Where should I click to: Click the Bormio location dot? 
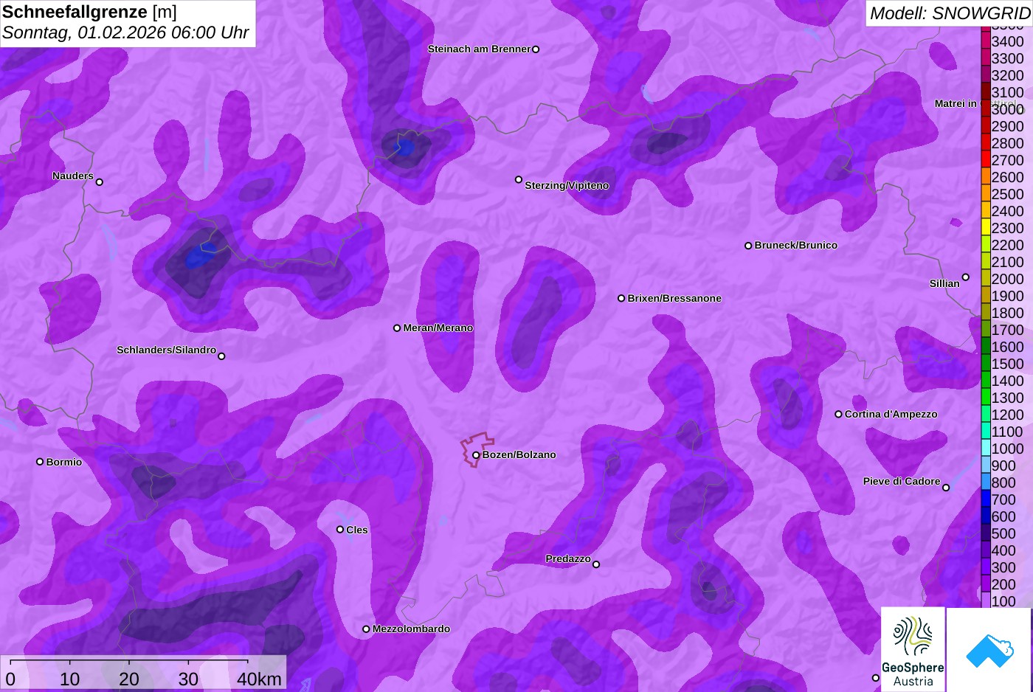pos(40,462)
